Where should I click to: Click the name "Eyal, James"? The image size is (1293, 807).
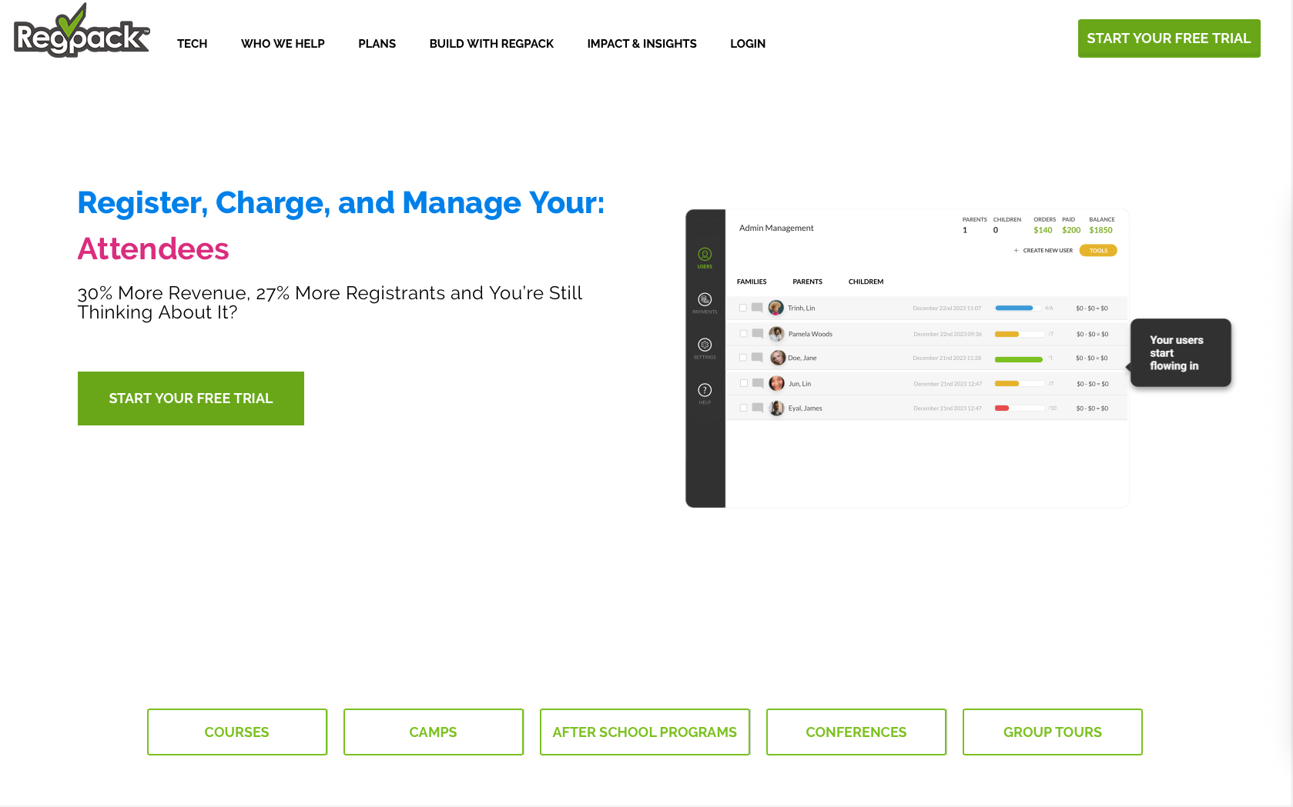(805, 408)
